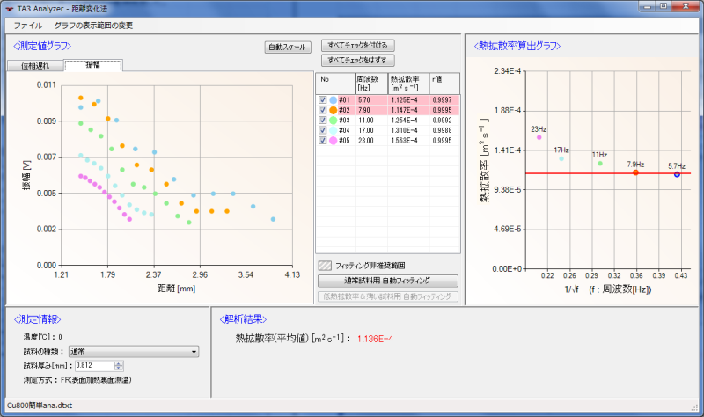Click 通常試料用 自動フィッティング button
The image size is (704, 417).
coord(388,281)
